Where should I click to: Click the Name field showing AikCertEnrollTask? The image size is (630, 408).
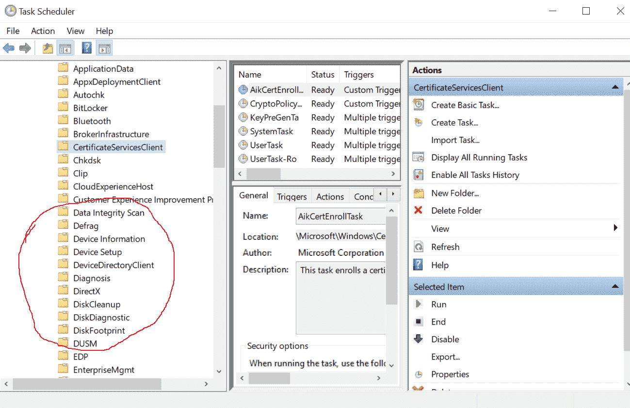pos(340,216)
